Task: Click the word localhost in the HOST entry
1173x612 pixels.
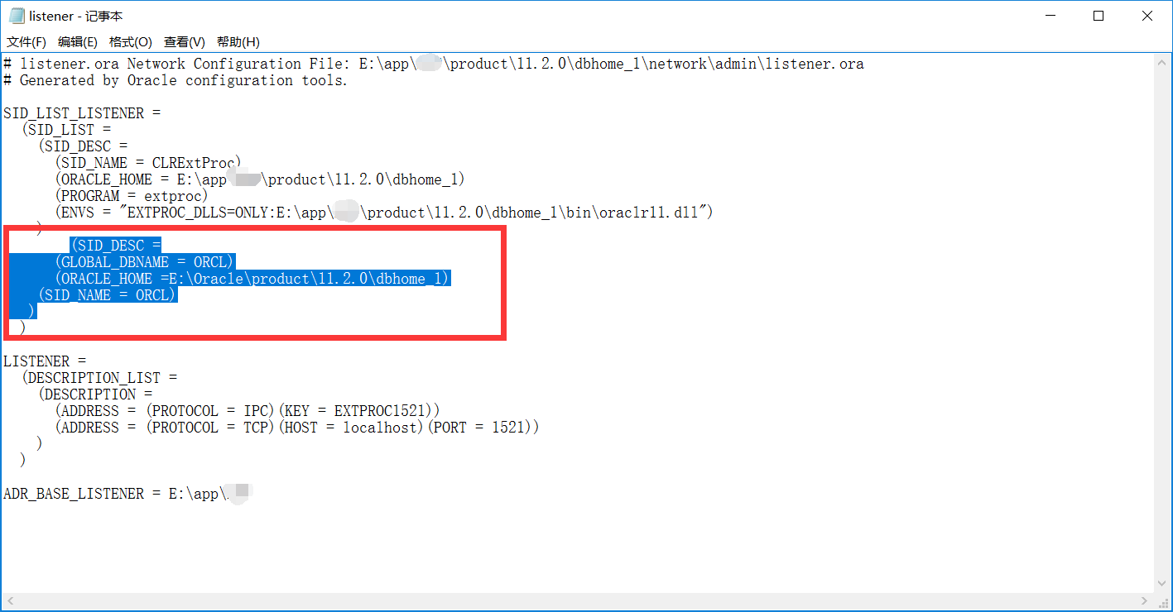Action: pos(379,427)
